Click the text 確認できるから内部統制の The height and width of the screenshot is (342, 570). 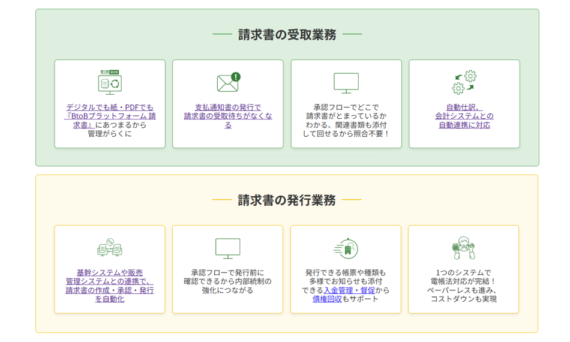tap(227, 281)
